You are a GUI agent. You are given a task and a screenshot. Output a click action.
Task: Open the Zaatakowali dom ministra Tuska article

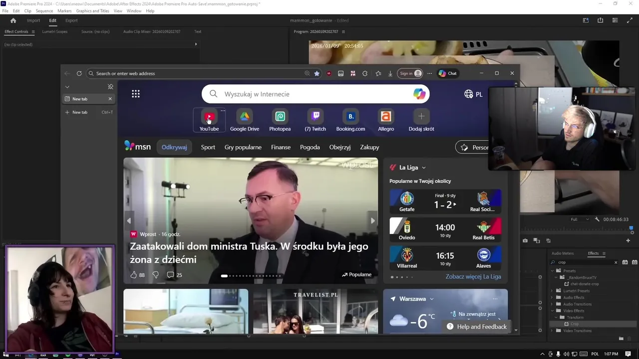click(249, 253)
